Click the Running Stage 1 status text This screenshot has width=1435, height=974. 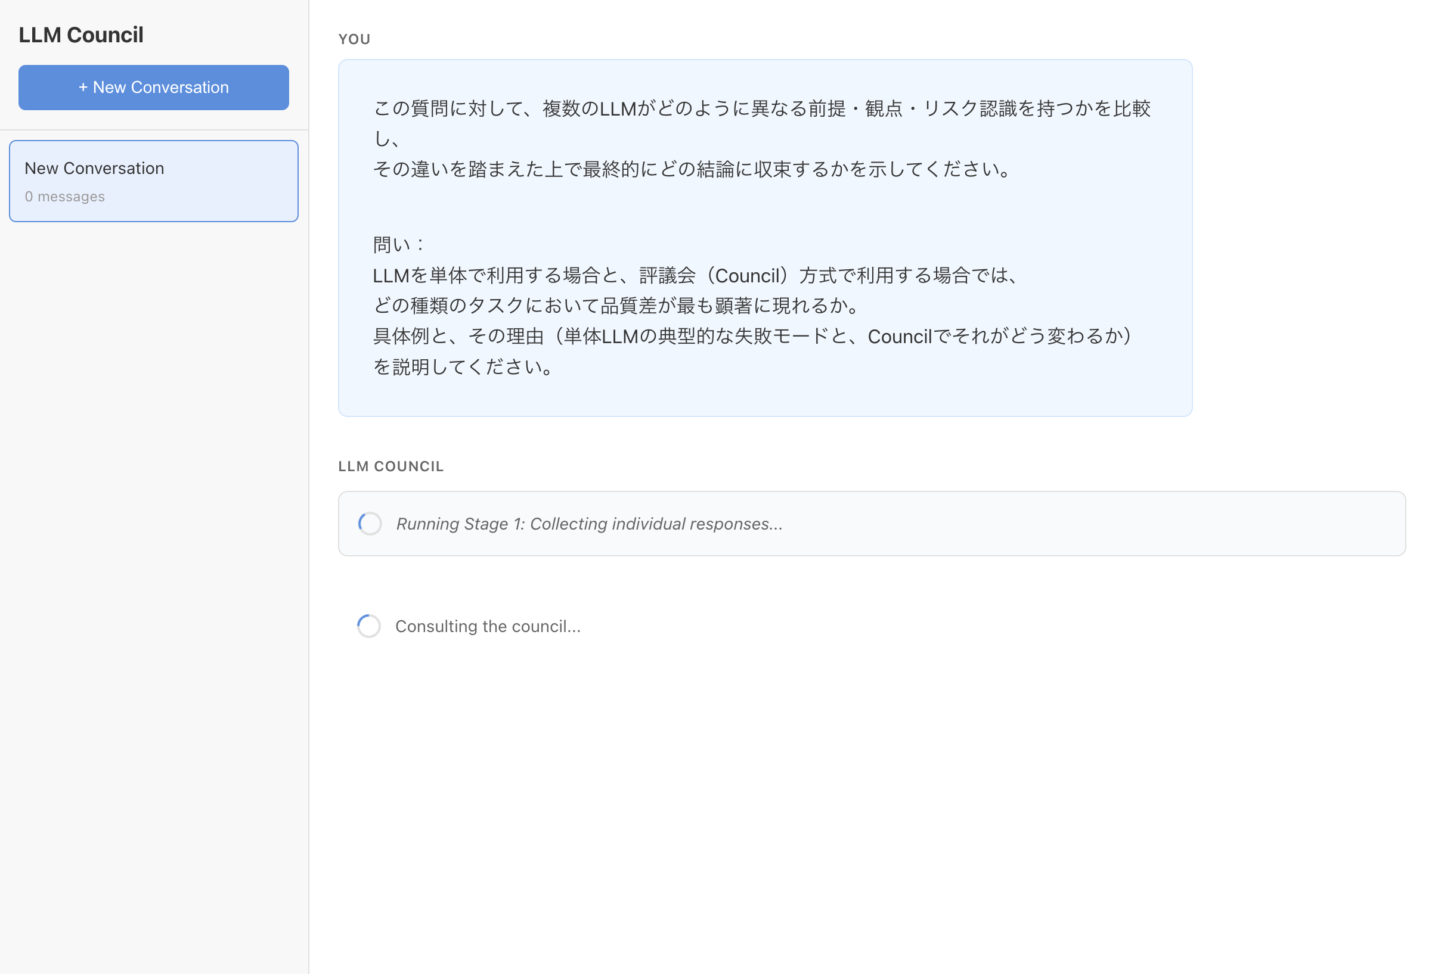589,524
